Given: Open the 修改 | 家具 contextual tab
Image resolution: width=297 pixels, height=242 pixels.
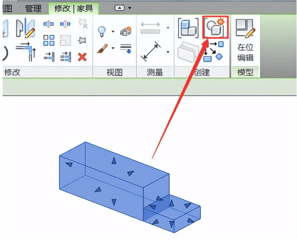Looking at the screenshot, I should (73, 9).
